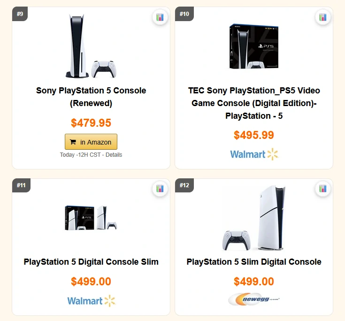Open price chart icon on item #12
345x321 pixels.
coord(323,189)
